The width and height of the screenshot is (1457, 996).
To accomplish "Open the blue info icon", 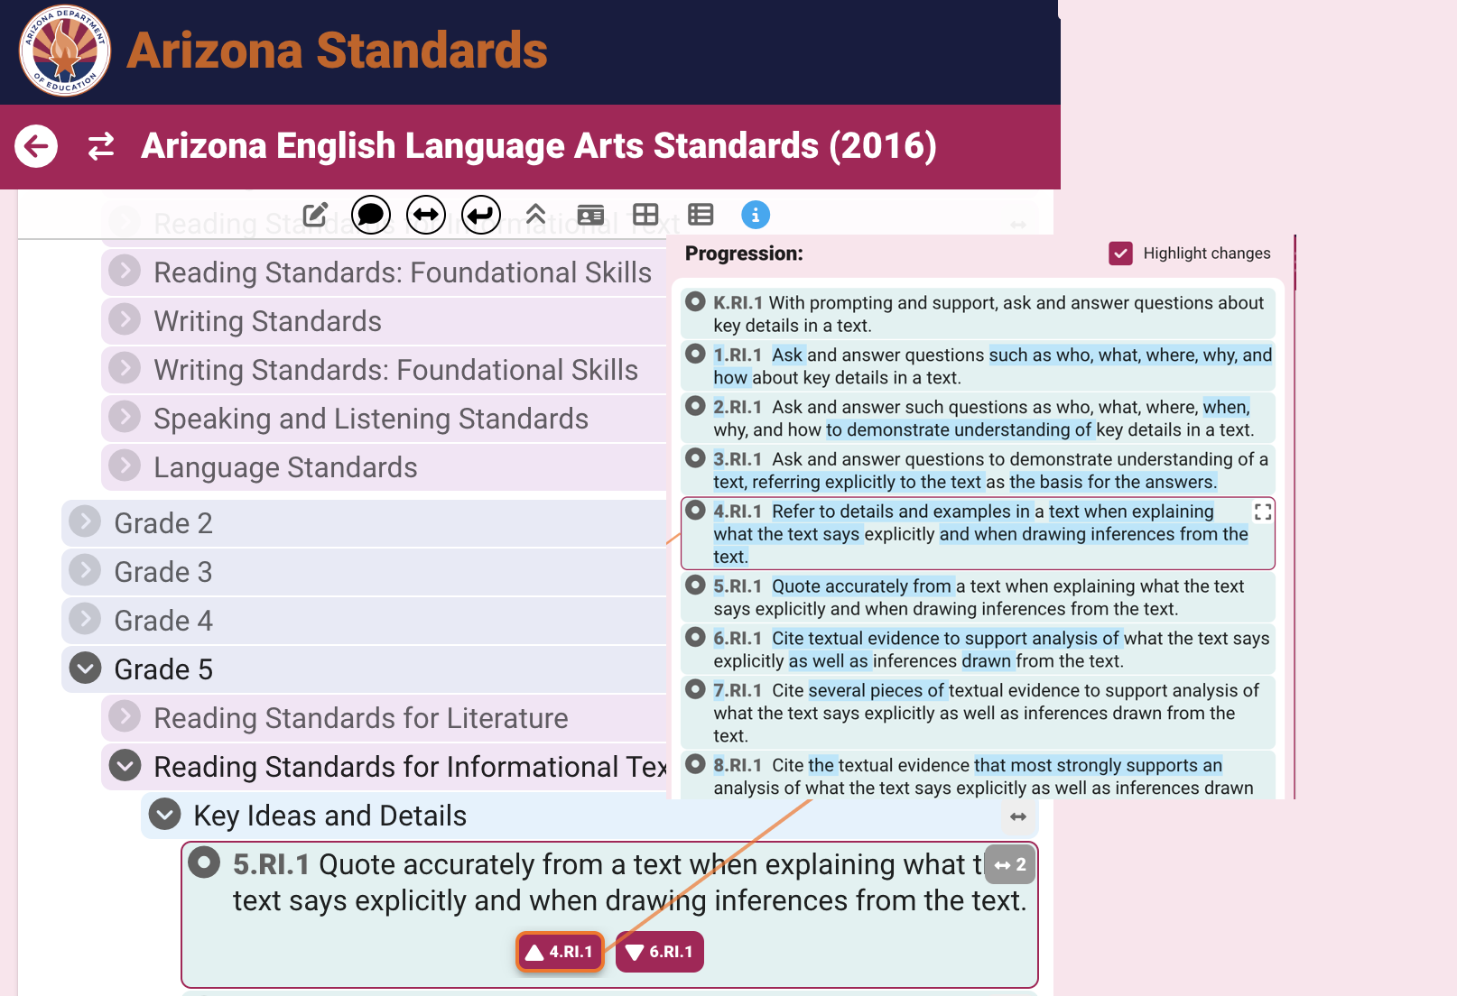I will click(x=756, y=215).
